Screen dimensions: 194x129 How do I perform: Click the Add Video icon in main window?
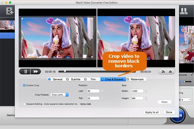(10, 11)
